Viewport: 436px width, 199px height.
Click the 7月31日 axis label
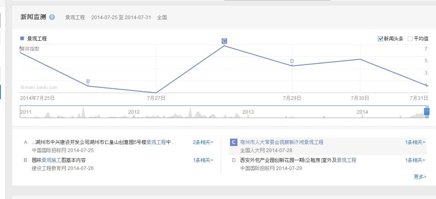pos(419,98)
